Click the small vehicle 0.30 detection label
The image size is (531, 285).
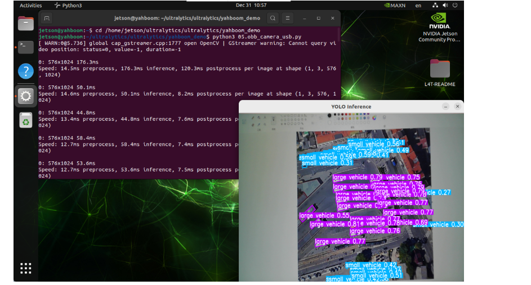click(x=438, y=224)
